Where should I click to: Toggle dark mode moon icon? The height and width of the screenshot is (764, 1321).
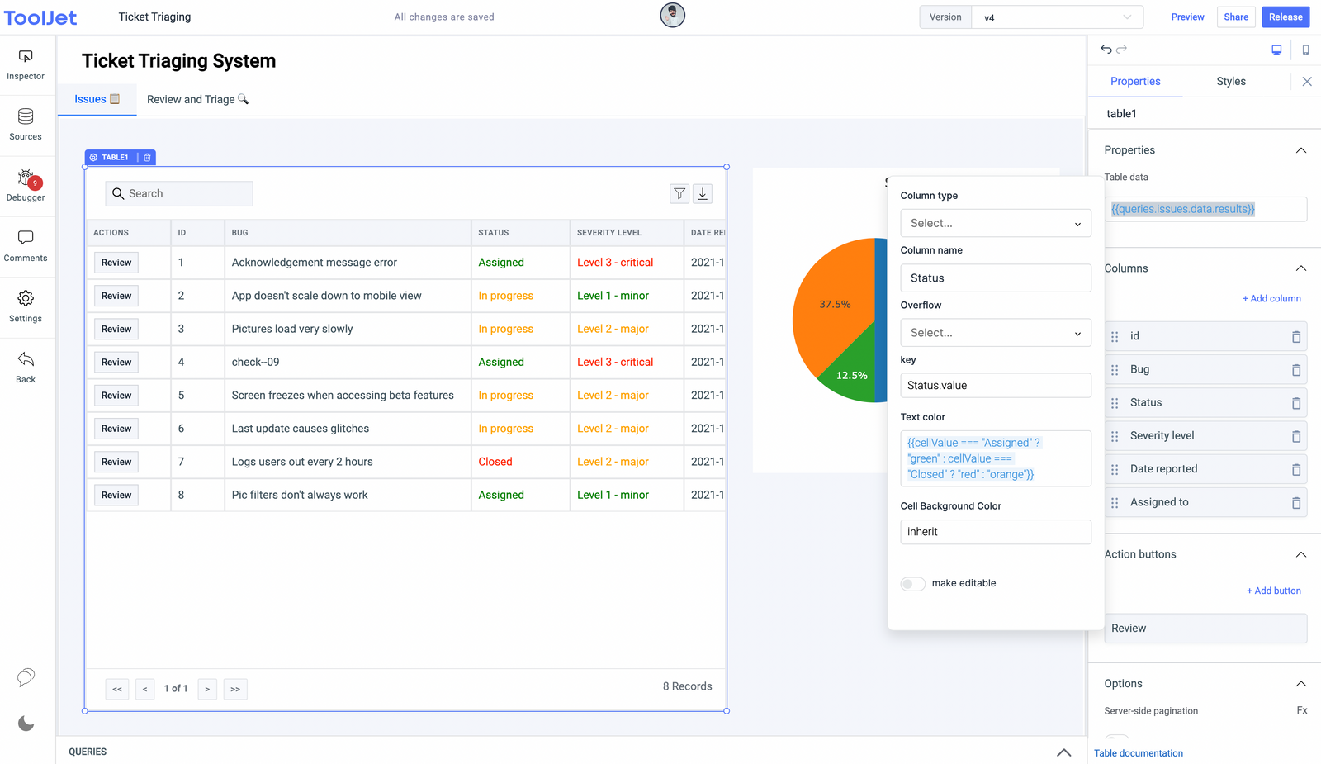26,724
